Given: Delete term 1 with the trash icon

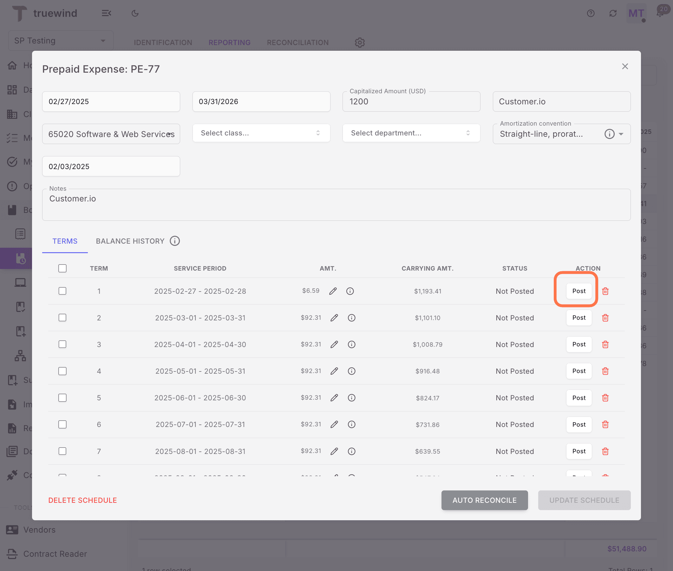Looking at the screenshot, I should [x=605, y=291].
